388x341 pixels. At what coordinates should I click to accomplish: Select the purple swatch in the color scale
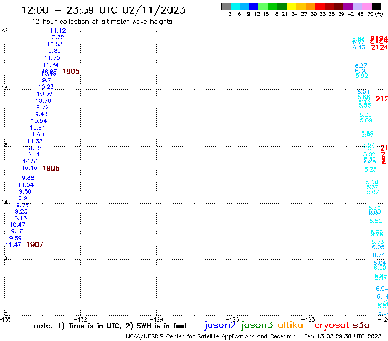(x=348, y=6)
